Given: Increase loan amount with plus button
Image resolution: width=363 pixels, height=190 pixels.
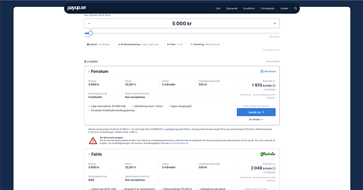Looking at the screenshot, I should click(x=274, y=23).
